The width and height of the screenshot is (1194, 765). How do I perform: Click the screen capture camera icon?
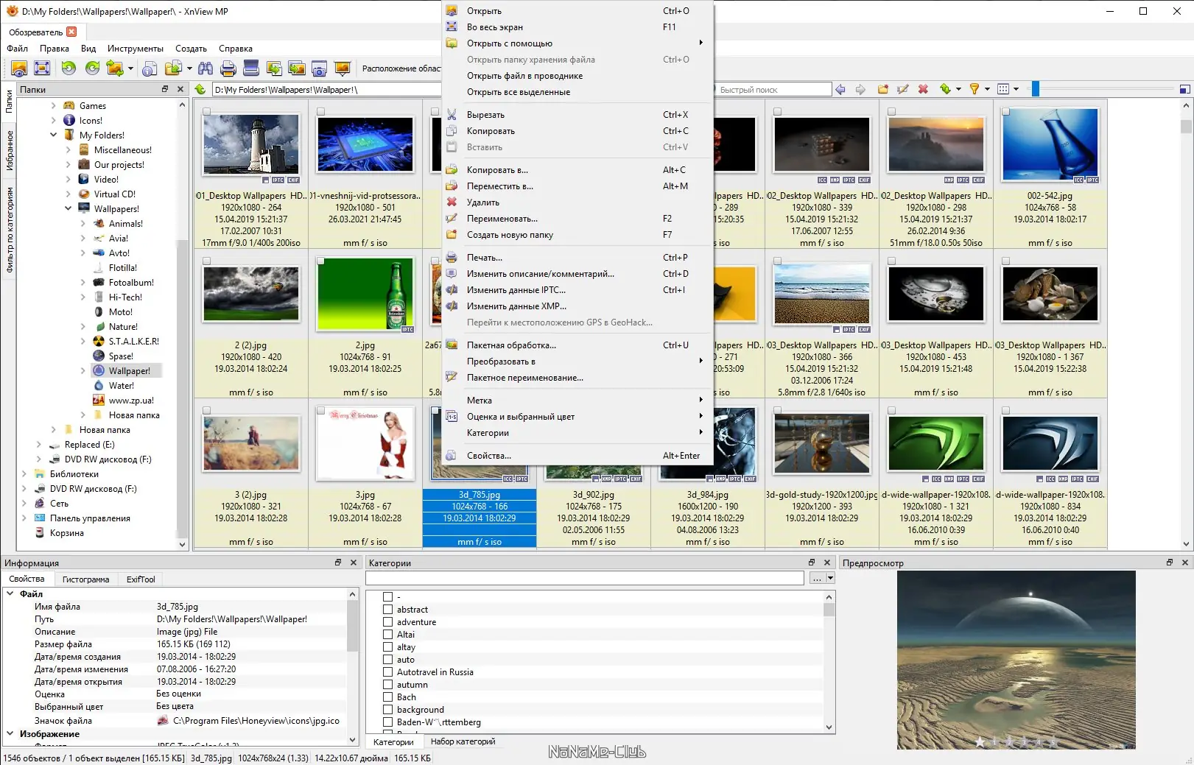click(x=319, y=68)
